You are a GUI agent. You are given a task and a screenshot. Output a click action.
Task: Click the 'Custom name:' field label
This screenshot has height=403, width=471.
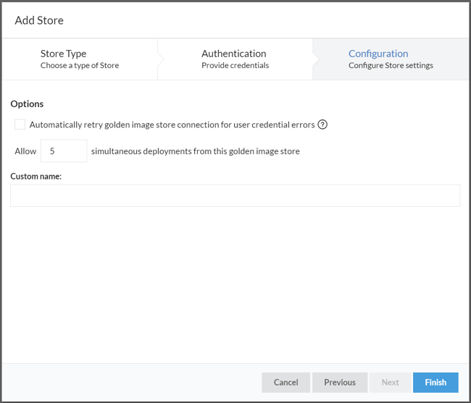pyautogui.click(x=36, y=176)
